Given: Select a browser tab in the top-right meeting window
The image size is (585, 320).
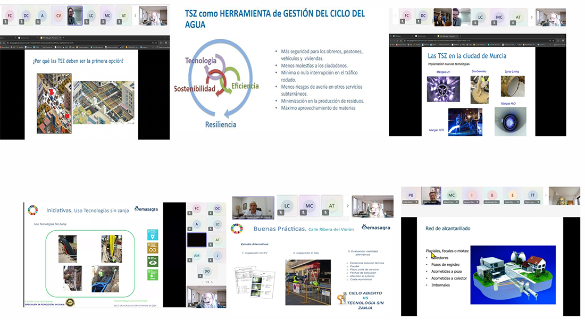Looking at the screenshot, I should click(x=446, y=35).
